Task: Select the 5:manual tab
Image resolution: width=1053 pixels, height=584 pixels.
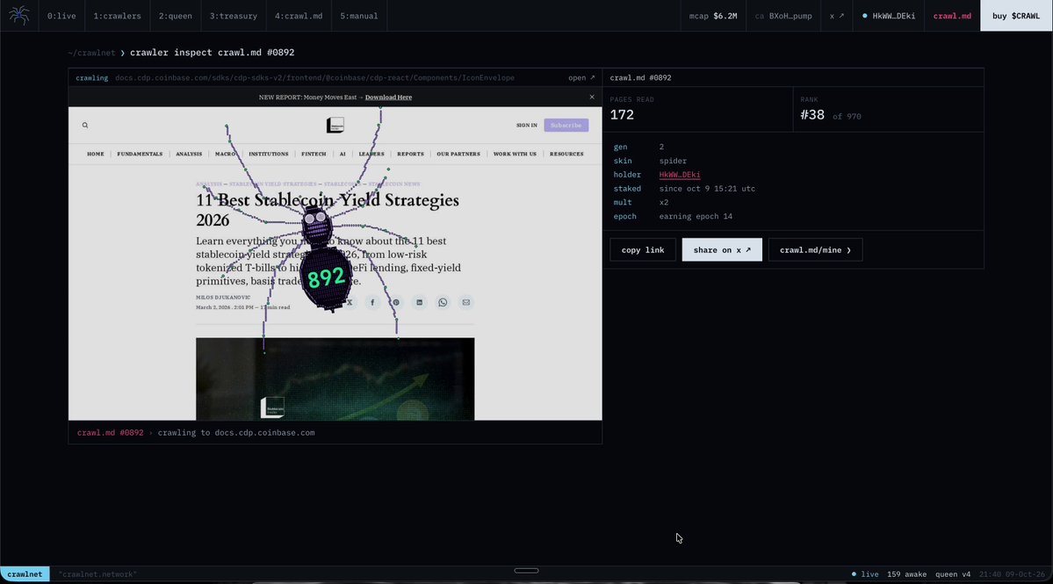Action: [x=358, y=16]
